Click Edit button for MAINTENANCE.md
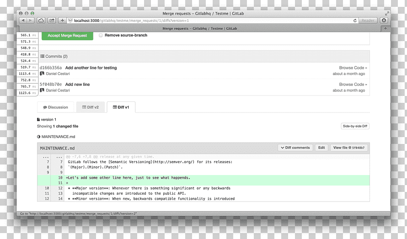The height and width of the screenshot is (239, 407). pos(321,148)
